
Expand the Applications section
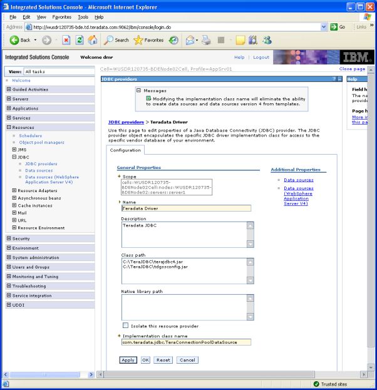click(x=9, y=108)
